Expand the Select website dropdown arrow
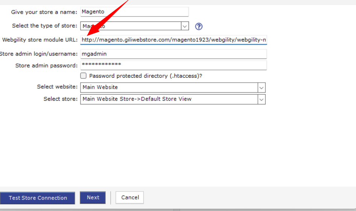 [262, 87]
